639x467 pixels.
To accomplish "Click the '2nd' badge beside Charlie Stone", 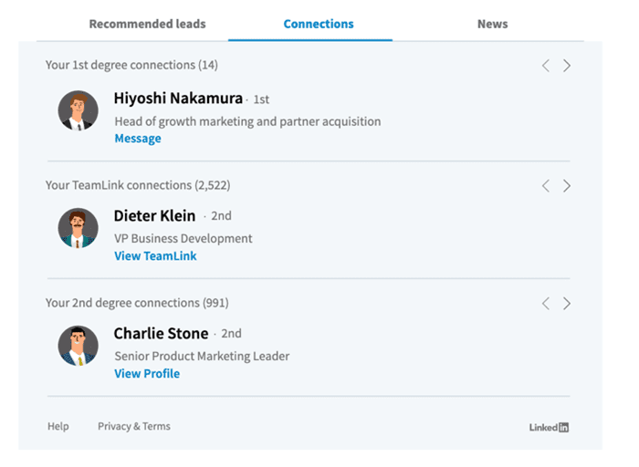I will click(x=231, y=334).
